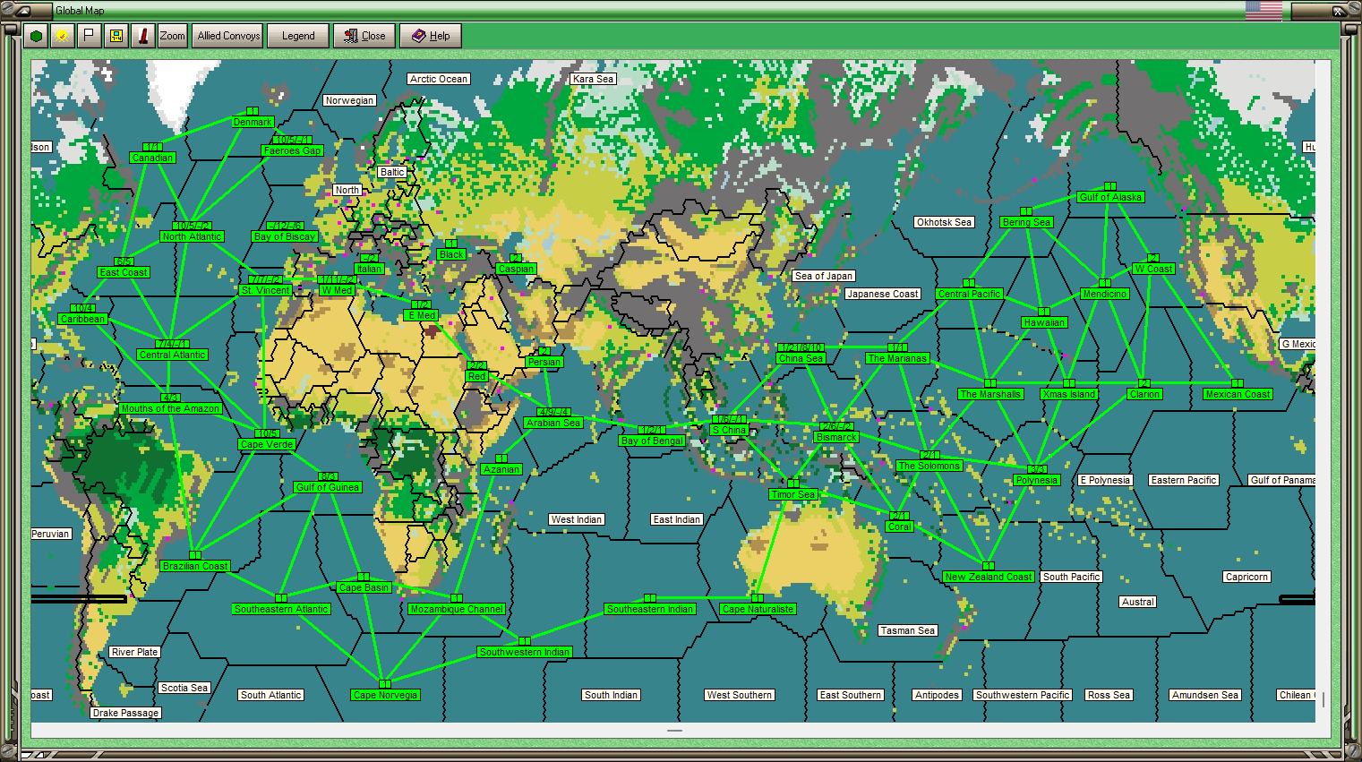
Task: Select the "The Solomons" zone label
Action: (x=929, y=466)
